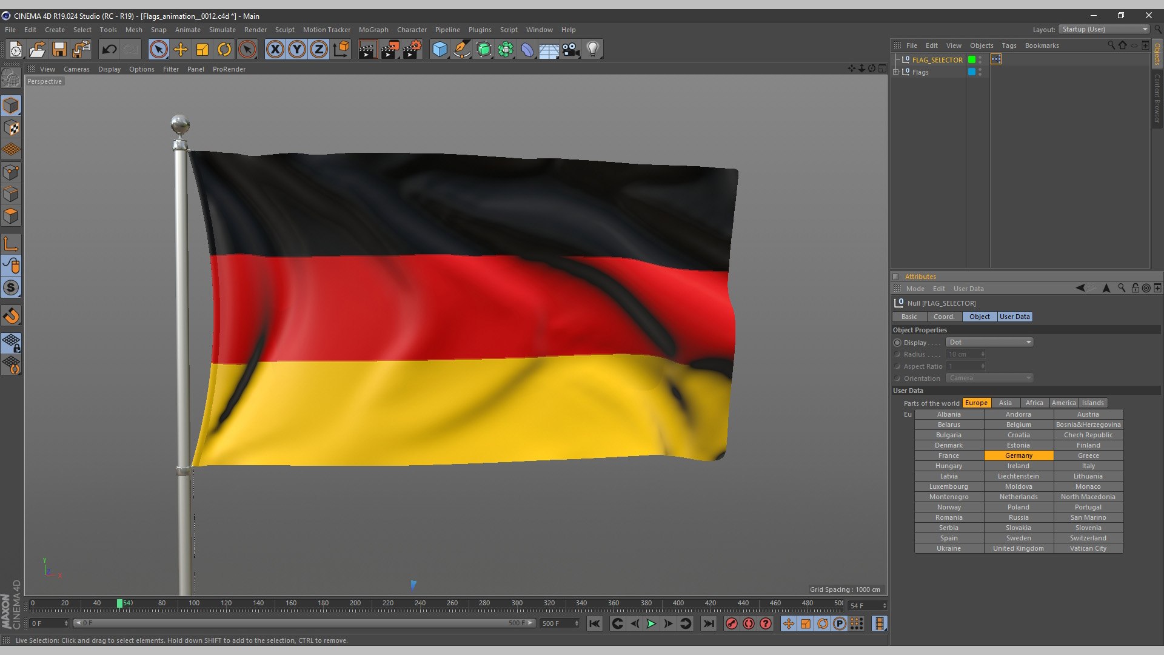Image resolution: width=1164 pixels, height=655 pixels.
Task: Toggle FLAG_SELECTOR visibility dots
Action: [980, 59]
